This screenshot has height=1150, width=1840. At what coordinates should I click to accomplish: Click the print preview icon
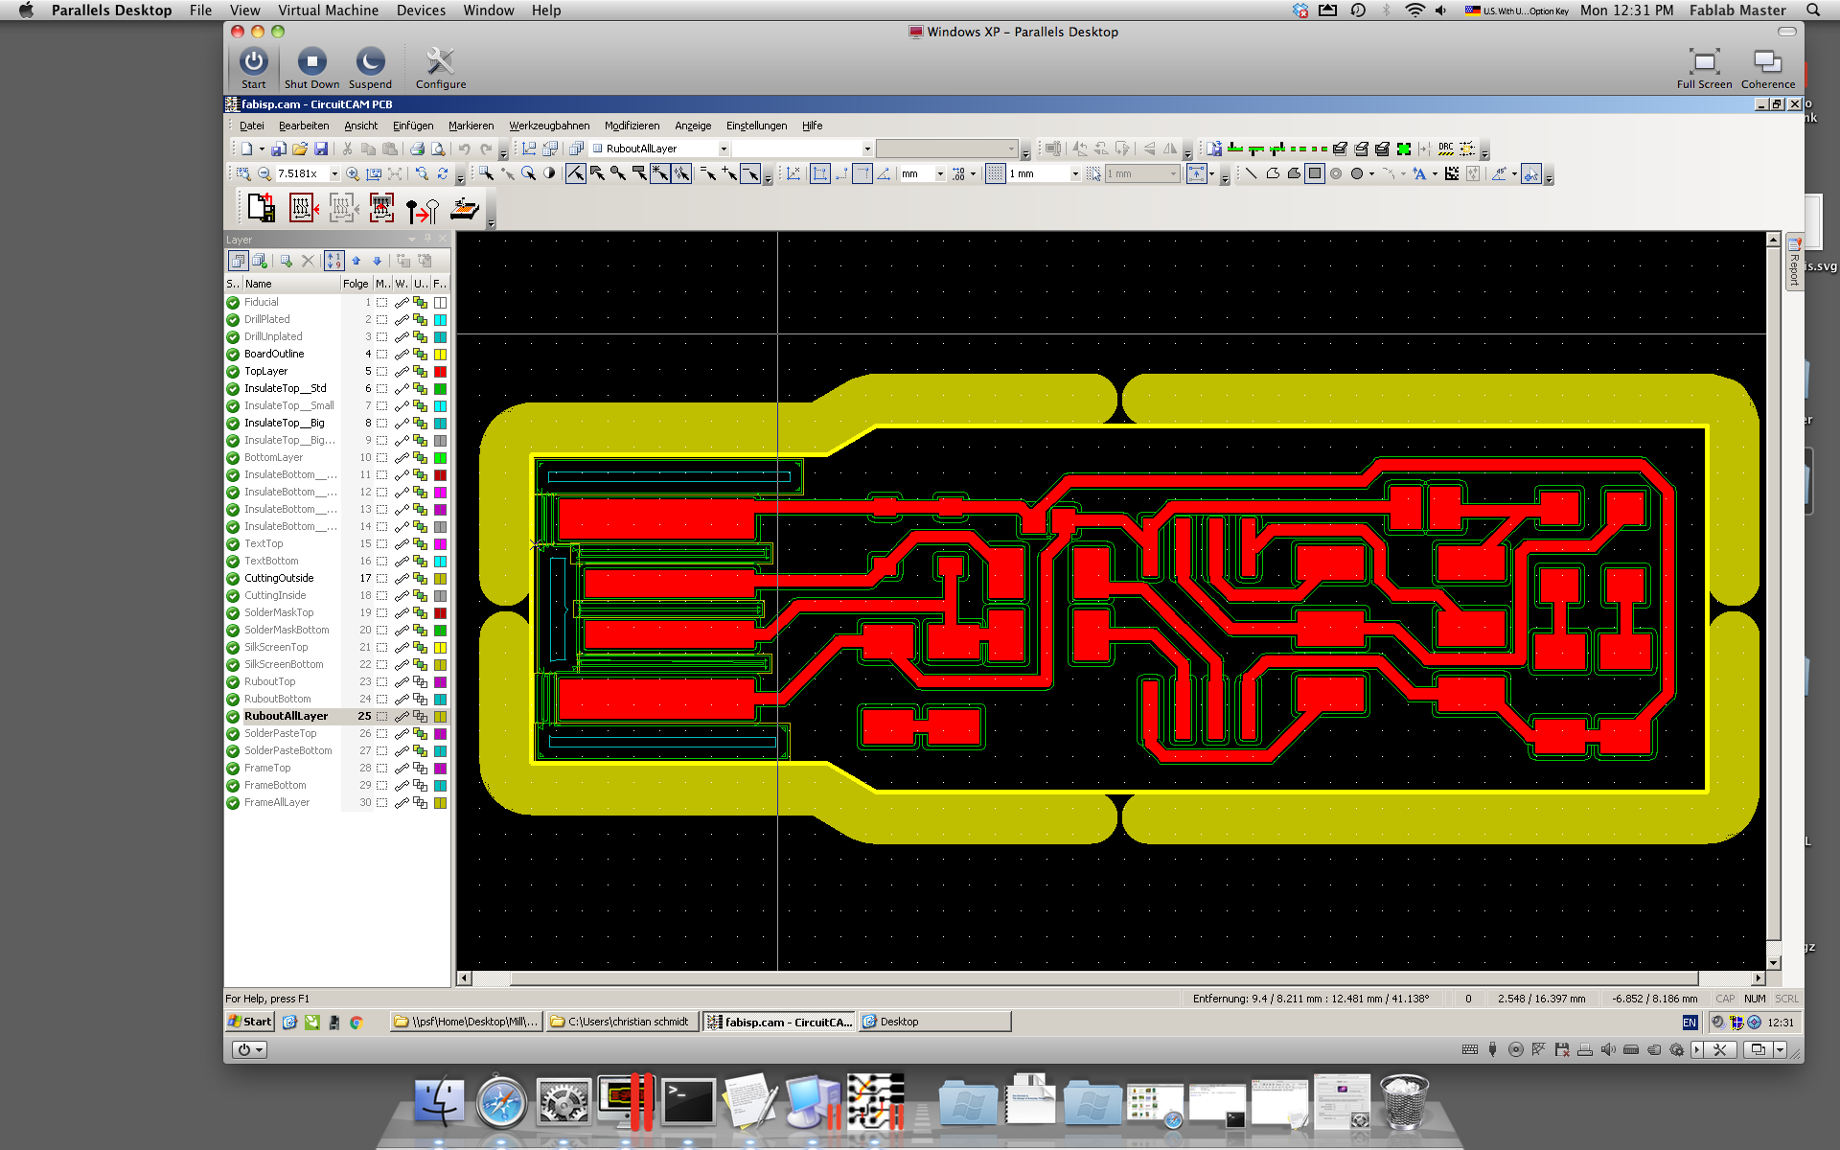click(438, 149)
